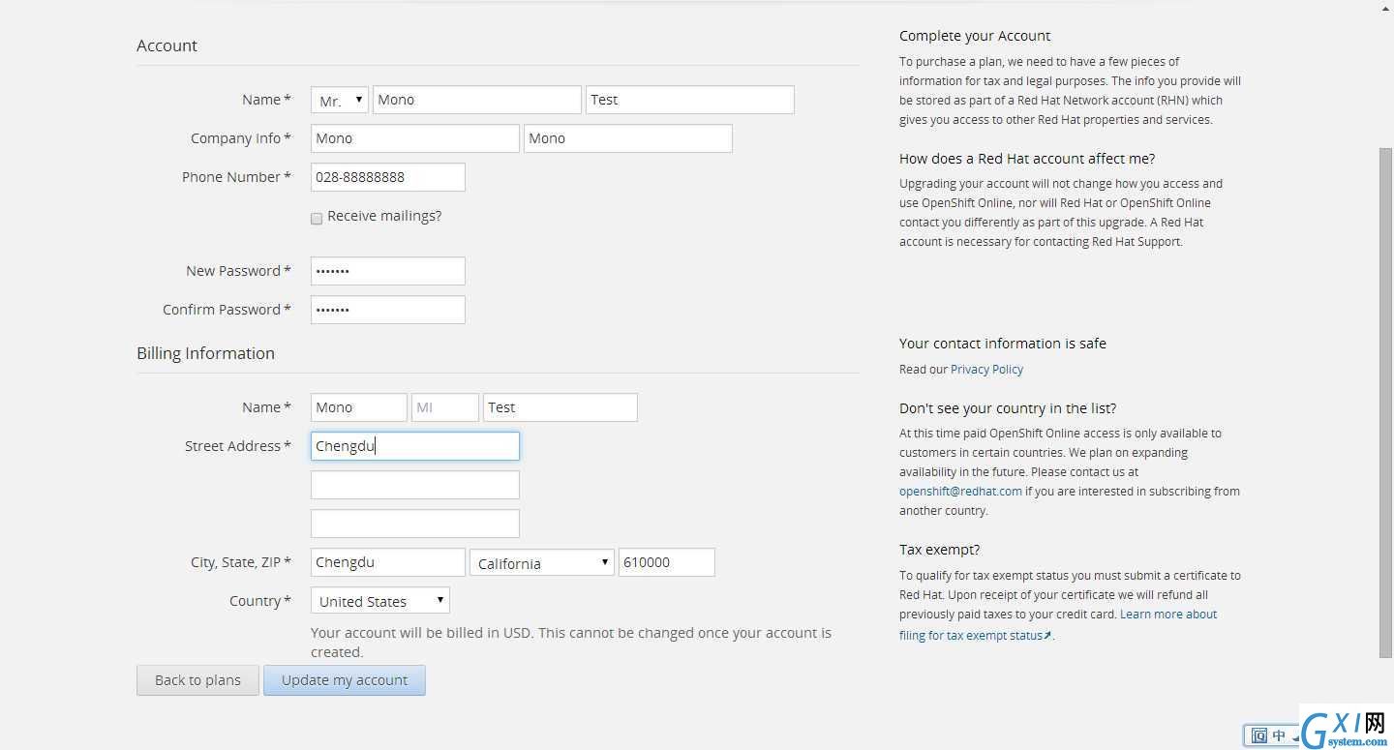Click the external link icon after tax exempt status
This screenshot has height=750, width=1394.
(1047, 636)
